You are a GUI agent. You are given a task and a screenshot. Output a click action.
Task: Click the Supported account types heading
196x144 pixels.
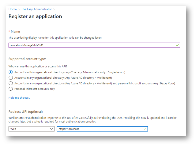coord(27,59)
